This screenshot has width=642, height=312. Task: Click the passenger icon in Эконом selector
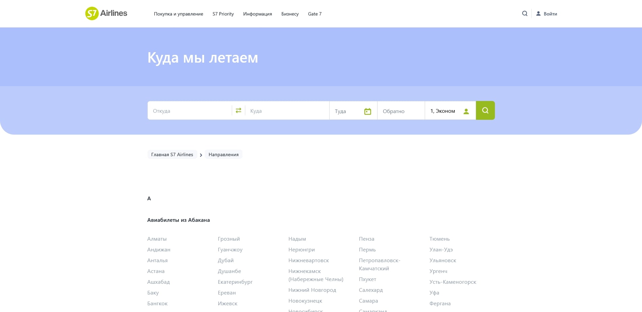pyautogui.click(x=466, y=111)
